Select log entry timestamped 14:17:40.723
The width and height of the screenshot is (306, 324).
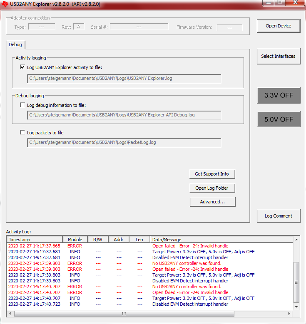pos(150,304)
